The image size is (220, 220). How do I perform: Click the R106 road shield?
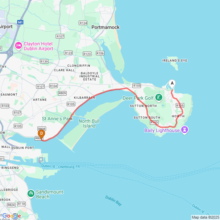[x=100, y=53]
